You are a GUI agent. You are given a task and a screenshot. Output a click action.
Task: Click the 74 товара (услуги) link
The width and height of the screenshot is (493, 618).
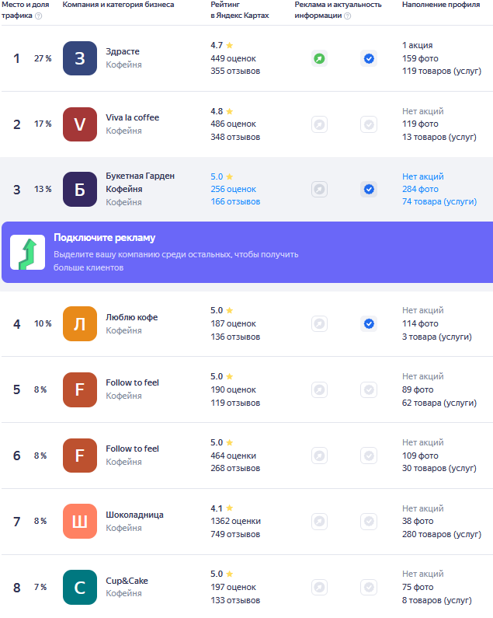(x=439, y=201)
